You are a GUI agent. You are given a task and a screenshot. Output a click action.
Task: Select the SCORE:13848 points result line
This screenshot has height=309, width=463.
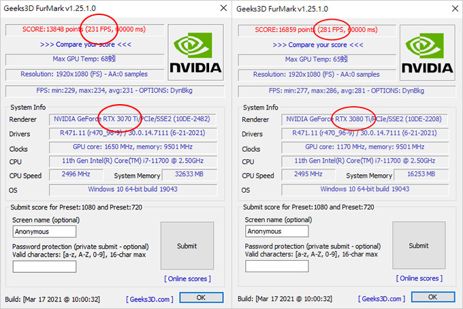[x=84, y=29]
